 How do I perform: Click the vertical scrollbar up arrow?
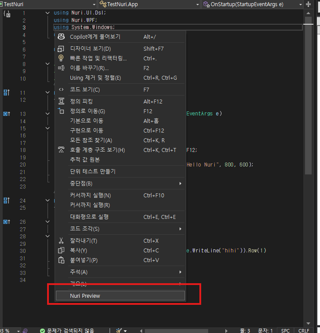click(x=308, y=13)
